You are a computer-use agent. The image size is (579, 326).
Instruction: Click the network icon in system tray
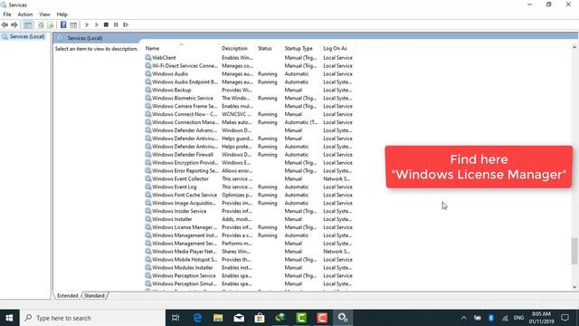click(505, 318)
